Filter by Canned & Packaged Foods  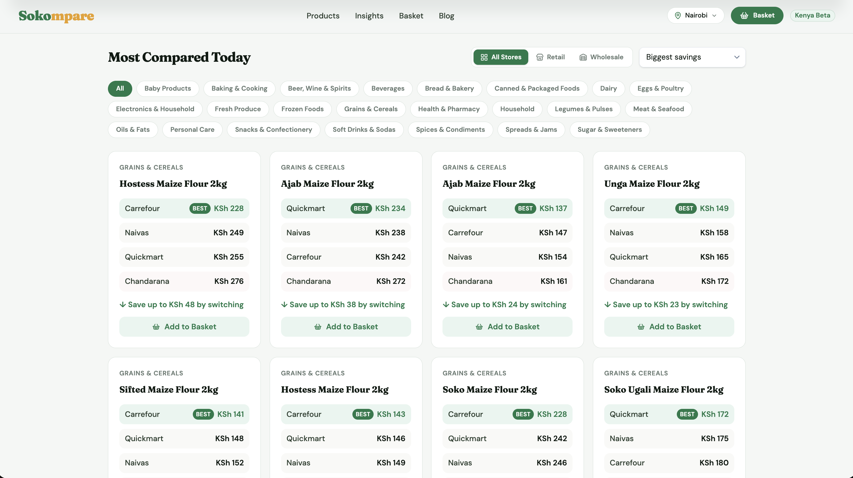tap(537, 89)
